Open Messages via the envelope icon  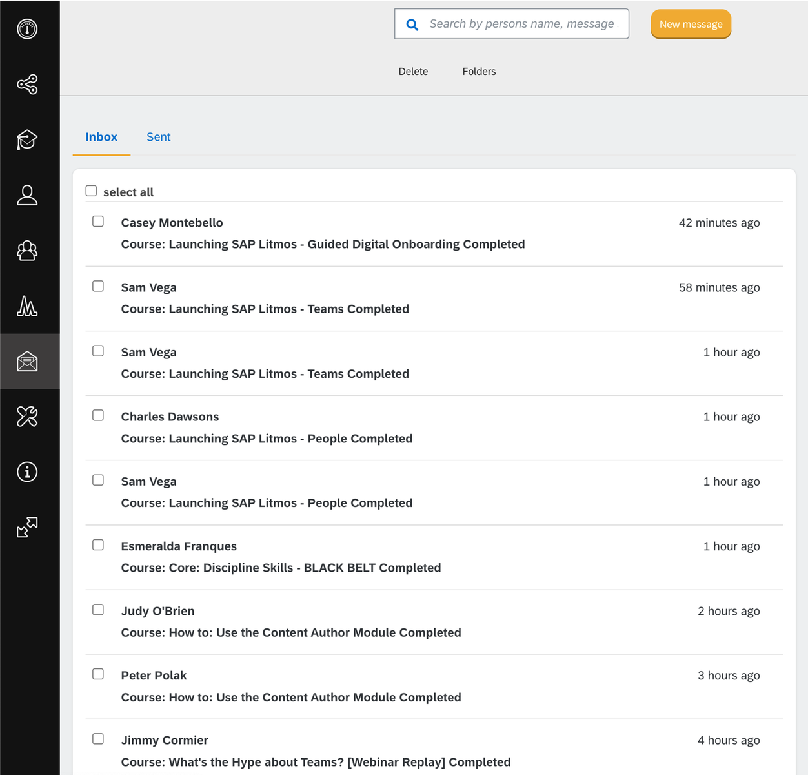click(26, 362)
